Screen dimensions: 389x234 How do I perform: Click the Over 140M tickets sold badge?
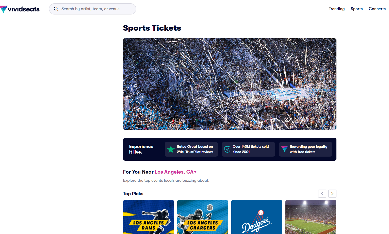[x=248, y=149]
